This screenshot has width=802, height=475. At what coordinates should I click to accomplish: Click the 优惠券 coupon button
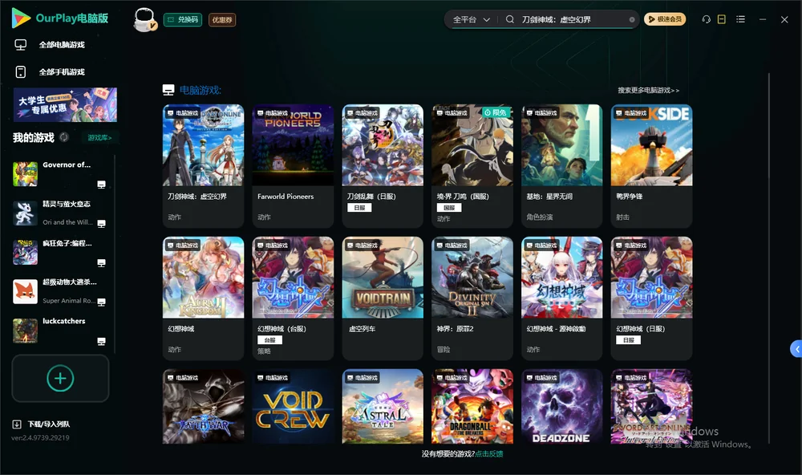(x=222, y=19)
